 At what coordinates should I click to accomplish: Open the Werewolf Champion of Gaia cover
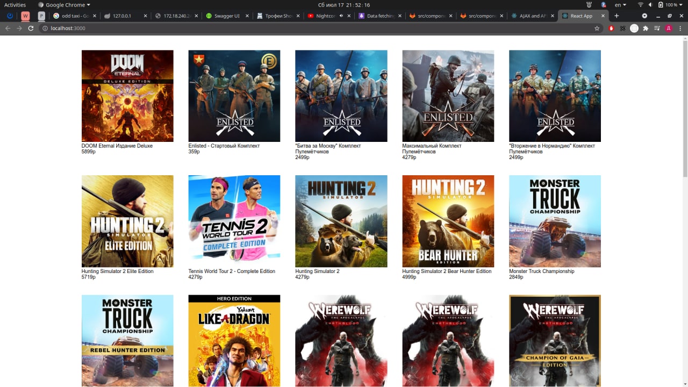pyautogui.click(x=555, y=341)
